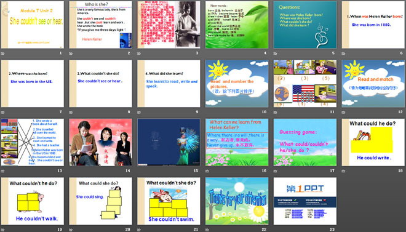
Task: Click slide number 9 label
Action: coord(197,112)
